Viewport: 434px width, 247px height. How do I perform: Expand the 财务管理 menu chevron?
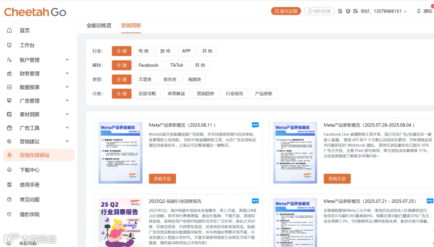coord(67,73)
